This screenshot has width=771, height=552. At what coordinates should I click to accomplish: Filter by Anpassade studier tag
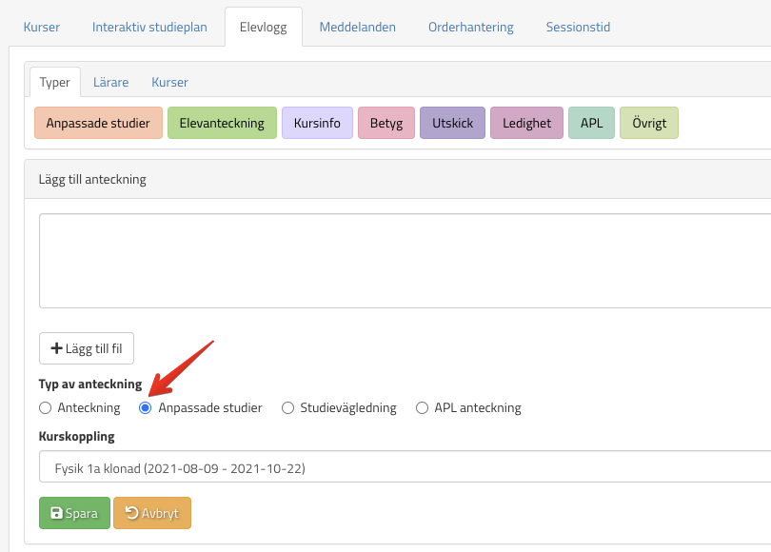point(98,124)
